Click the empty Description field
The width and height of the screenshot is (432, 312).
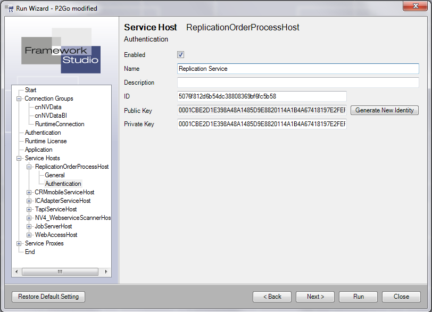(298, 83)
